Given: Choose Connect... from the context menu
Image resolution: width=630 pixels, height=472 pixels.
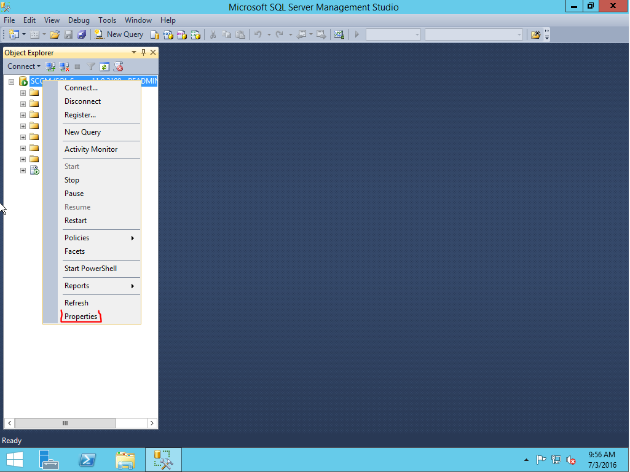Looking at the screenshot, I should [x=81, y=88].
